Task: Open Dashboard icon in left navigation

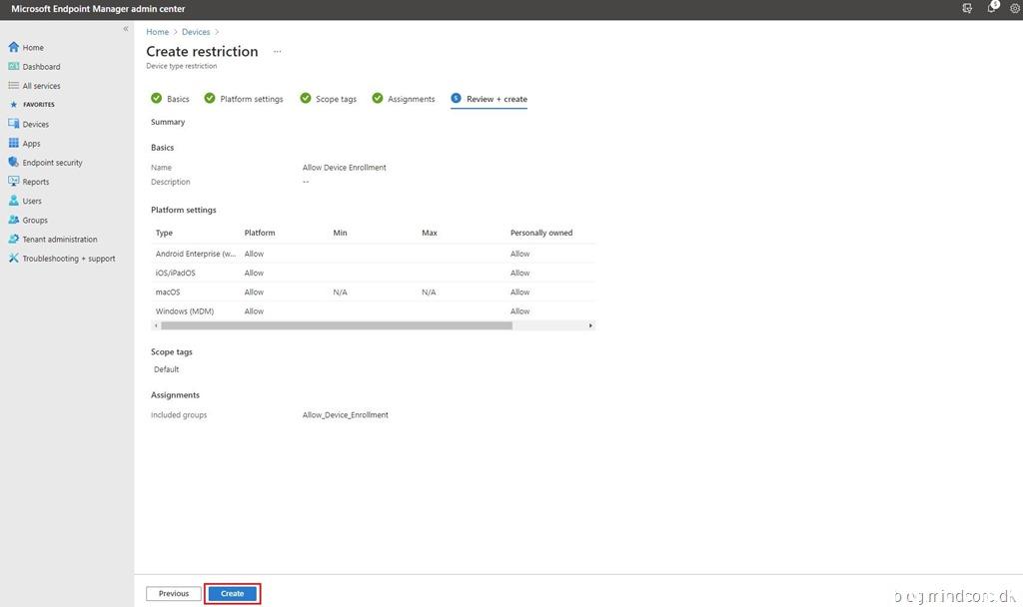Action: pyautogui.click(x=14, y=67)
